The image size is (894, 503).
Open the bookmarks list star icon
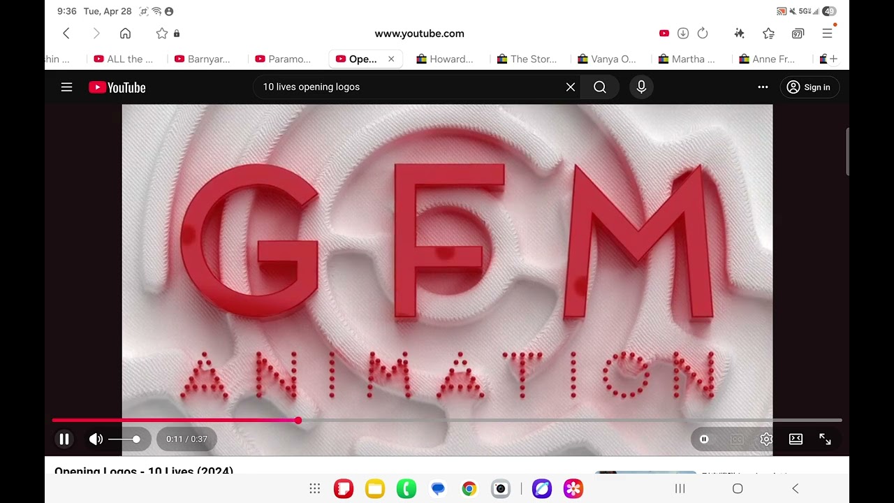(769, 34)
